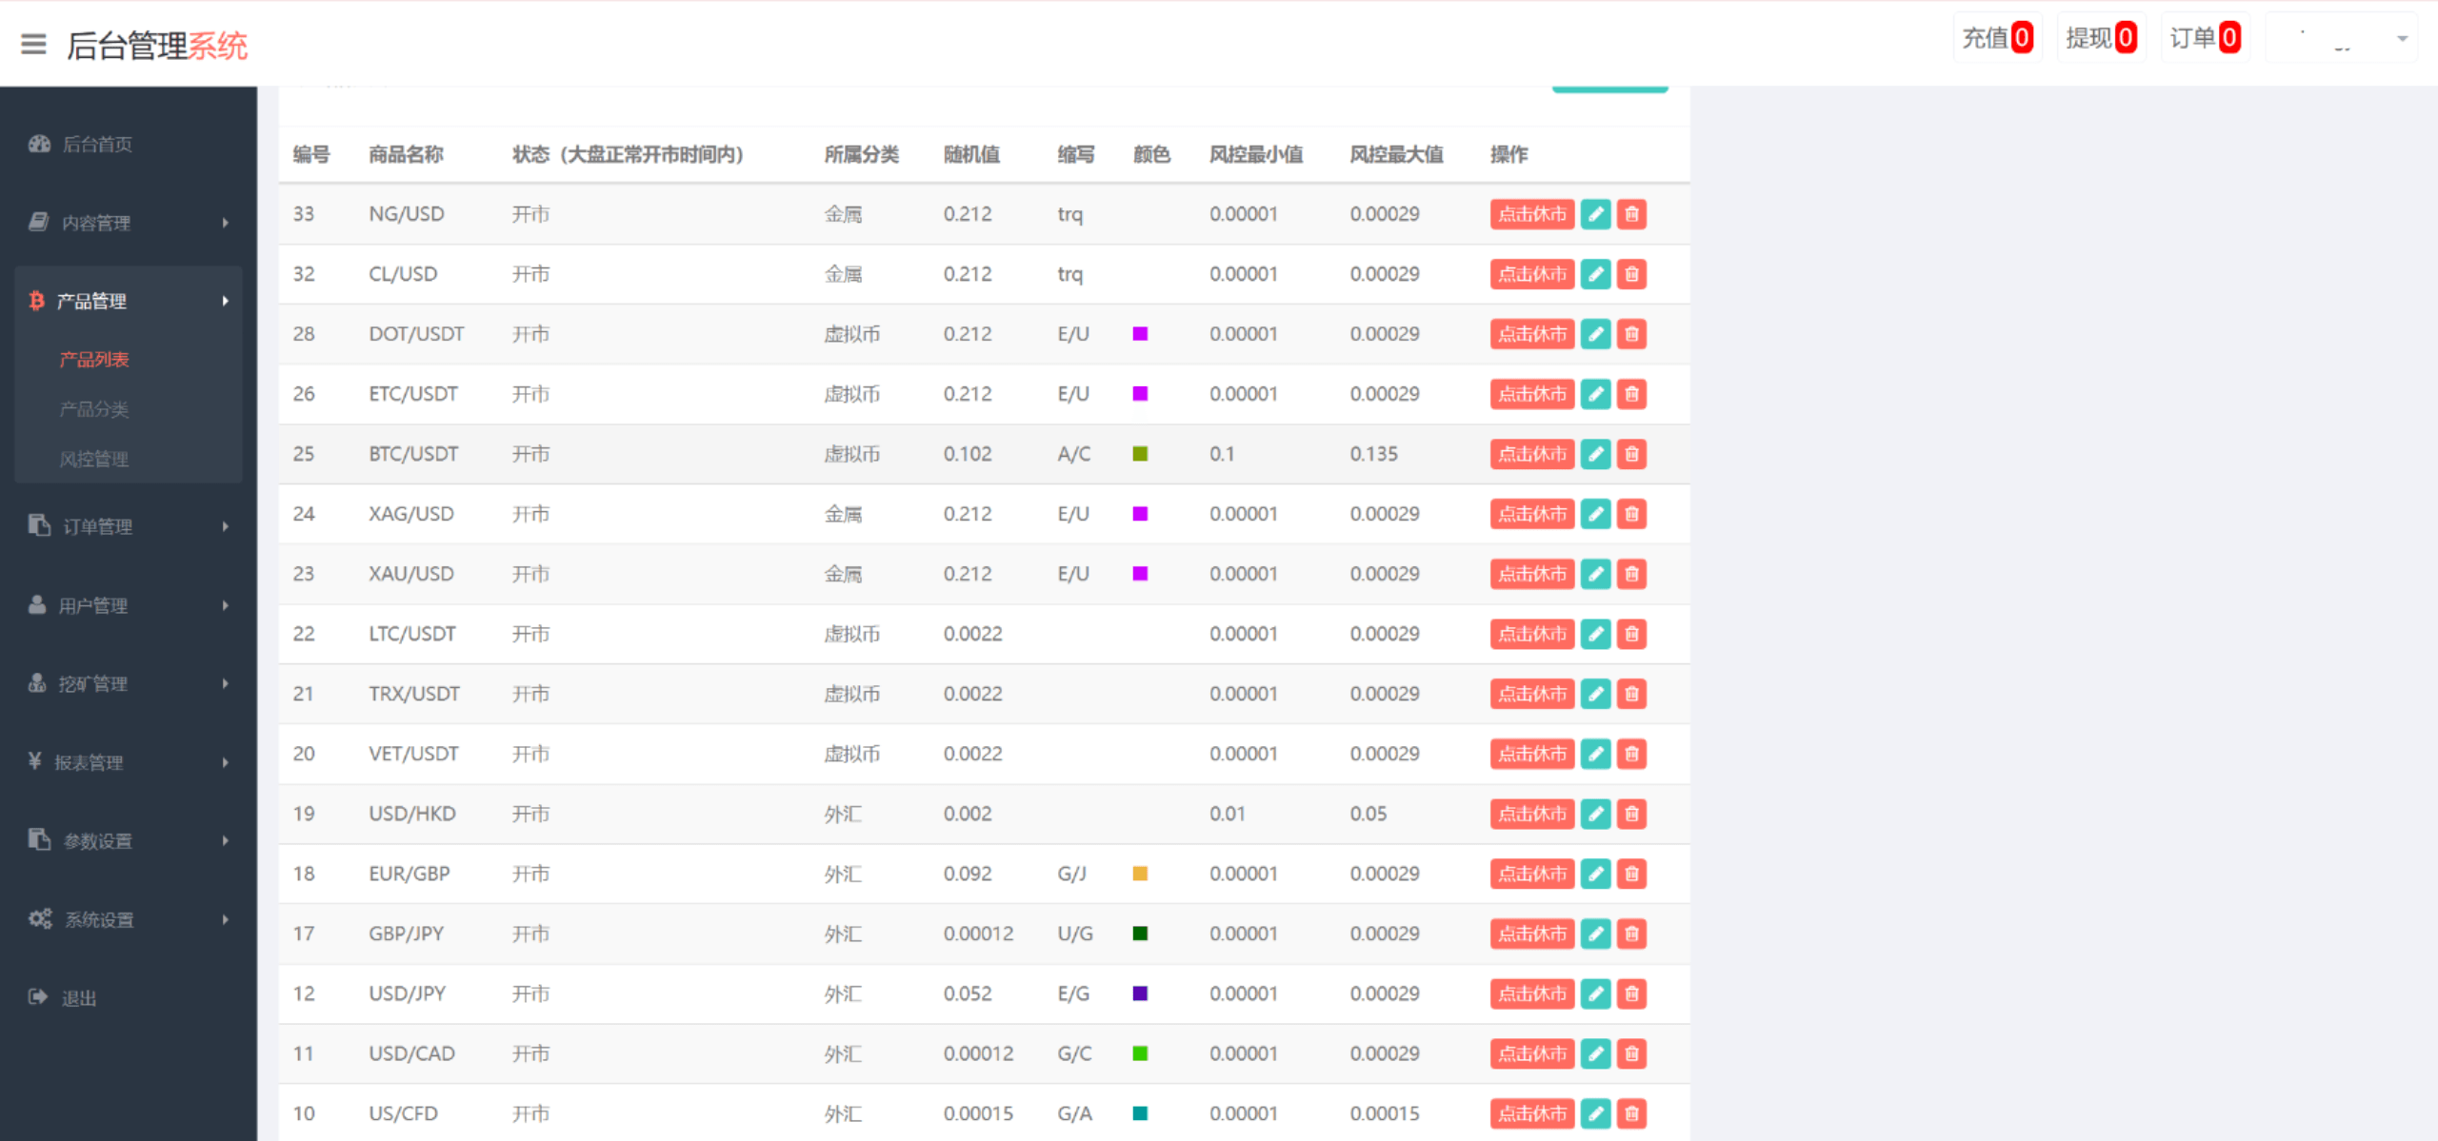Delete the NG/USD product via trash icon
The width and height of the screenshot is (2438, 1141).
tap(1631, 214)
